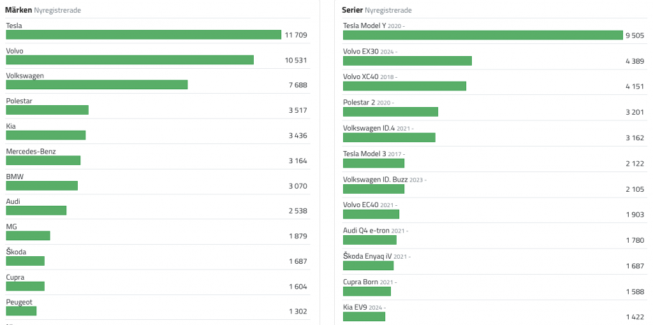Click the BMW brand name
The width and height of the screenshot is (653, 325).
(15, 177)
